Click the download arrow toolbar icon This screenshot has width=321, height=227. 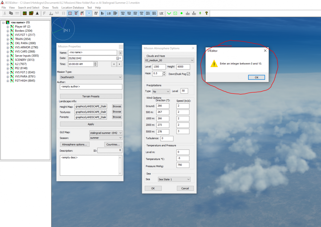coord(37,13)
